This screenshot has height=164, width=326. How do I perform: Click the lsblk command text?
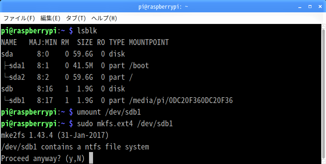coord(87,31)
